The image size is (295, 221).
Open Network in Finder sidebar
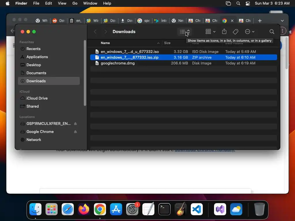tap(49, 140)
